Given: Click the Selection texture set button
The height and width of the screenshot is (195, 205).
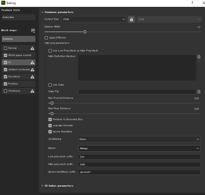Looking at the screenshot, I should pos(18,17).
